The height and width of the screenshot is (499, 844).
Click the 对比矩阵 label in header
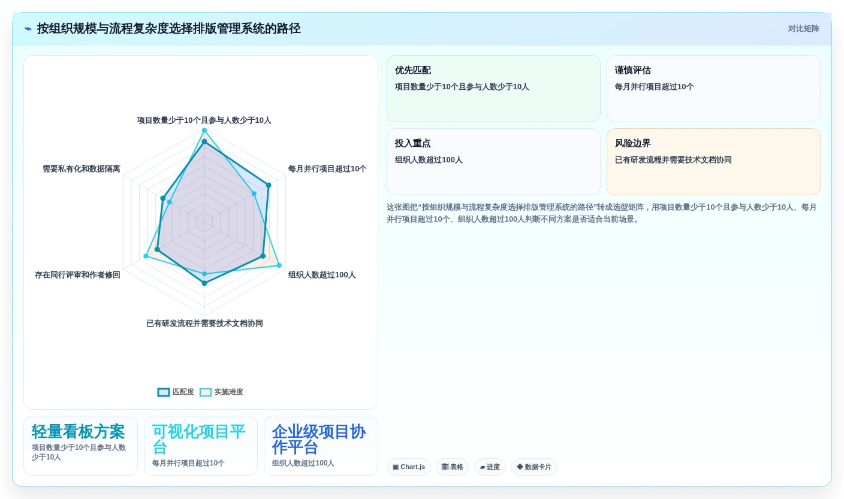[803, 29]
